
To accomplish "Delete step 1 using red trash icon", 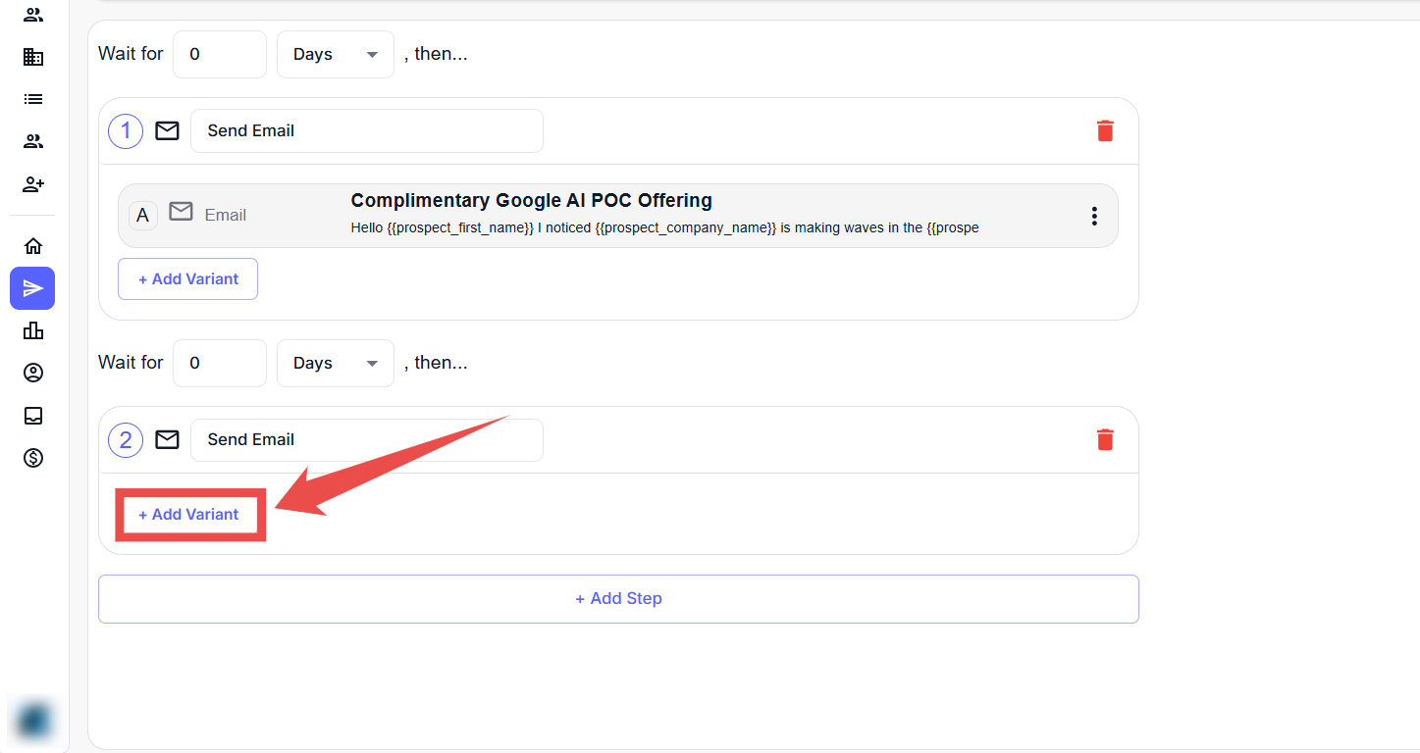I will point(1105,130).
